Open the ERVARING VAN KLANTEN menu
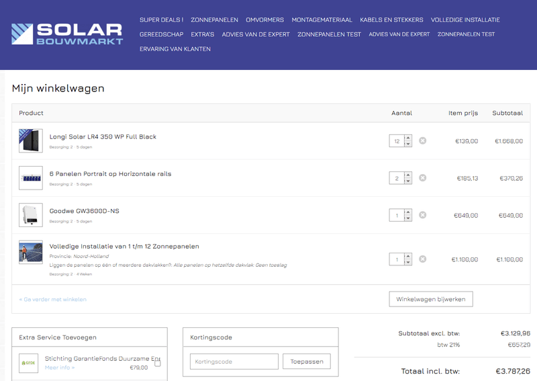The height and width of the screenshot is (381, 537). click(x=175, y=49)
